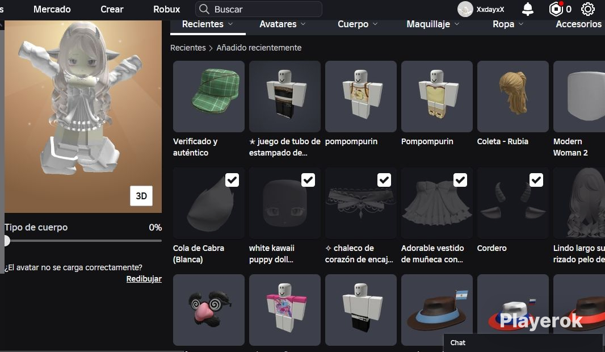The image size is (605, 352).
Task: Open the Chat panel
Action: click(524, 343)
